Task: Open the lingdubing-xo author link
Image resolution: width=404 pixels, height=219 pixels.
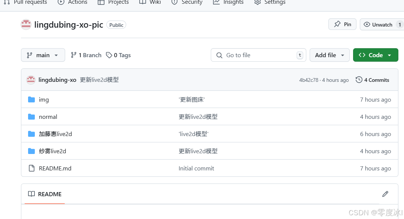Action: pos(57,80)
